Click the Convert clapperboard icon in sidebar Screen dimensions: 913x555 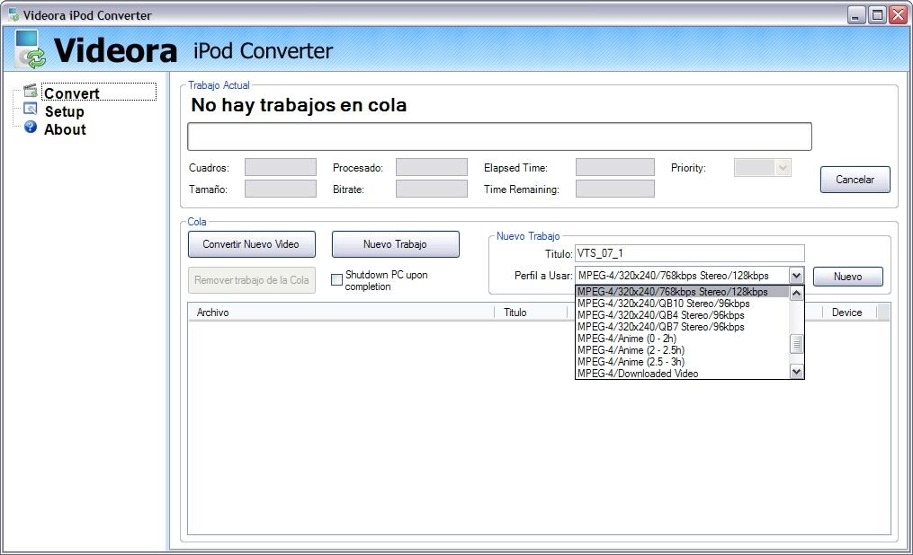31,91
